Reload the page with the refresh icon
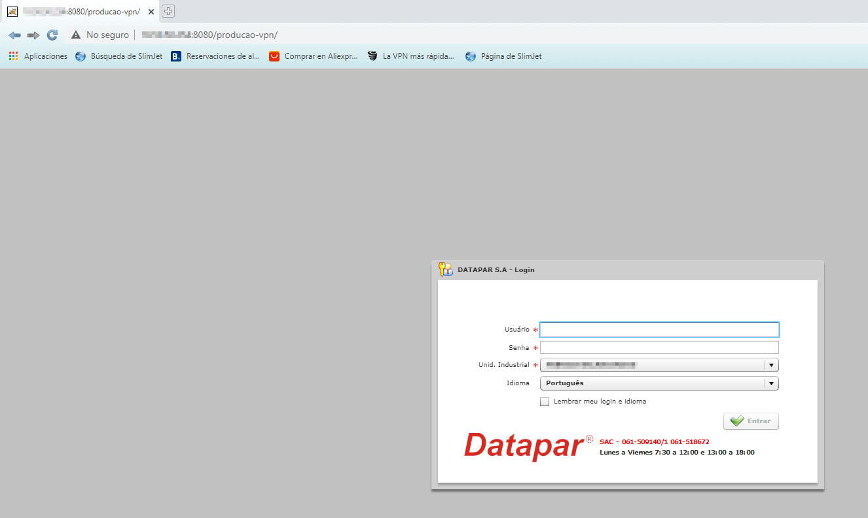868x518 pixels. coord(52,35)
